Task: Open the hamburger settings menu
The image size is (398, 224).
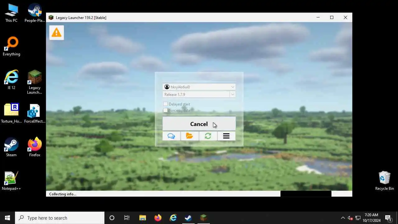Action: pyautogui.click(x=226, y=136)
